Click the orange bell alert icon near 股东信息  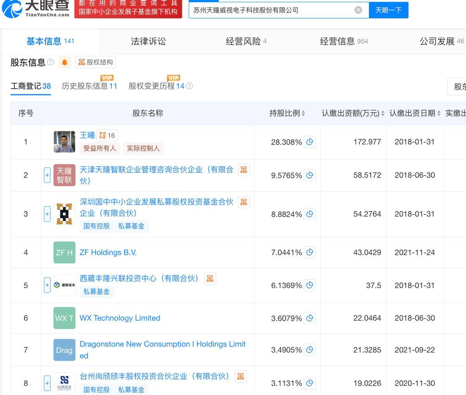[65, 62]
